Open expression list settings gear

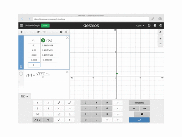(61, 32)
